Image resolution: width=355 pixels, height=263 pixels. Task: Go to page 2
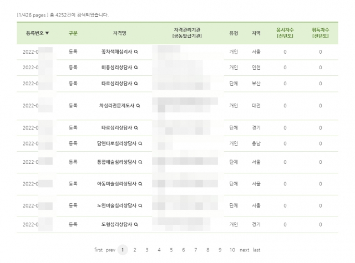pyautogui.click(x=135, y=250)
